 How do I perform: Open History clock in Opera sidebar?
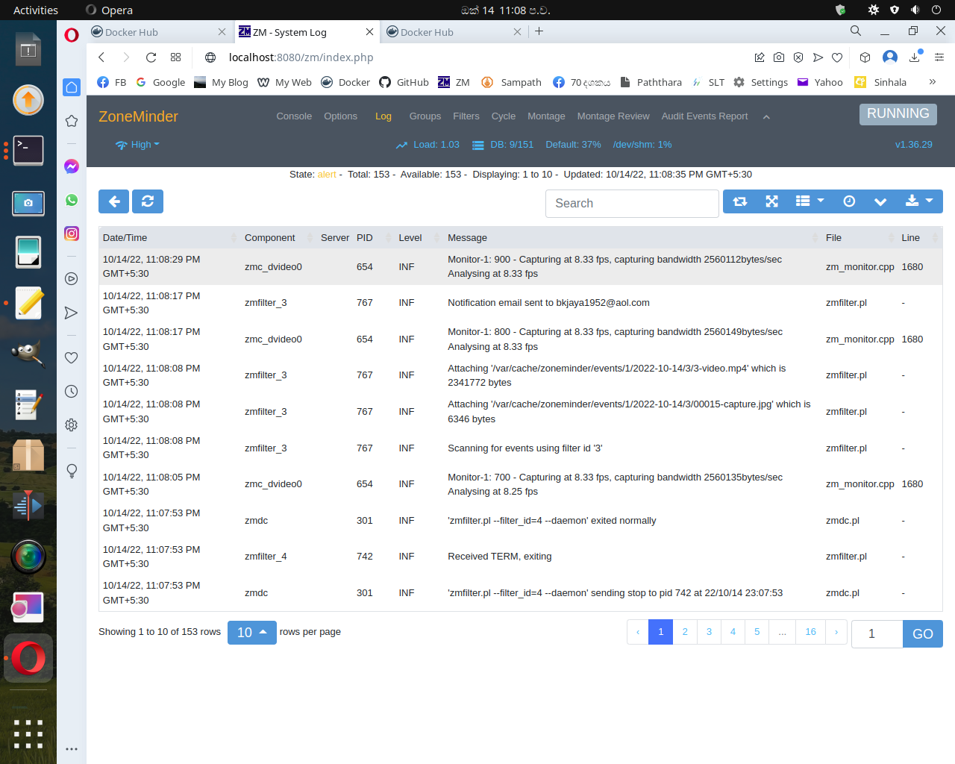72,391
